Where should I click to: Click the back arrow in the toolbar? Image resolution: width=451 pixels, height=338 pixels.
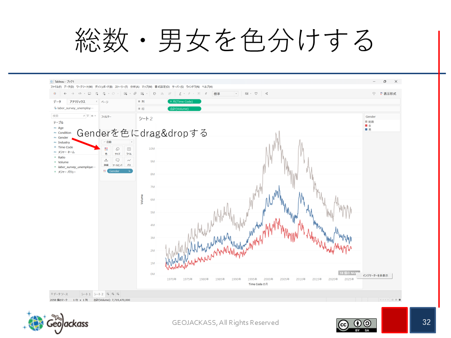pyautogui.click(x=65, y=93)
